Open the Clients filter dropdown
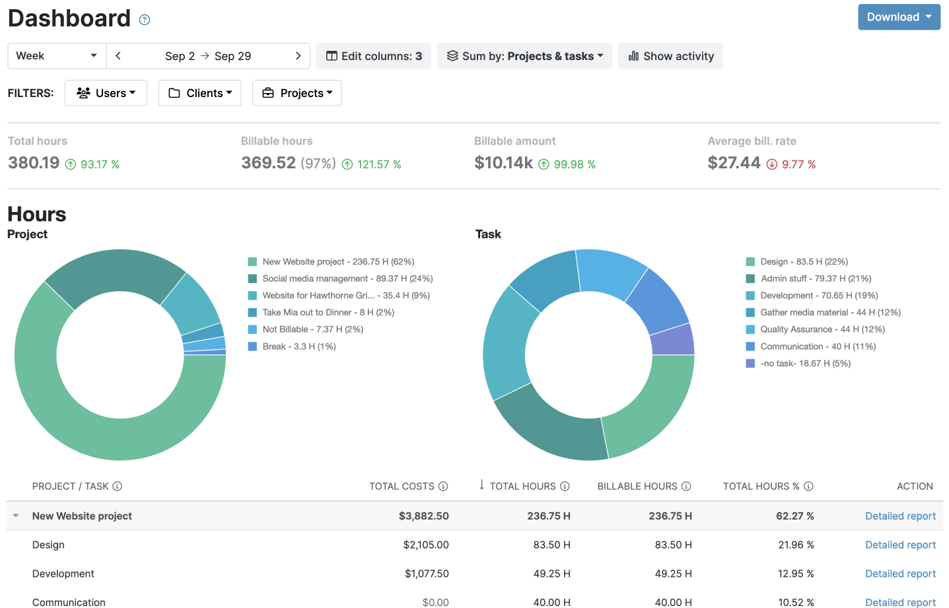This screenshot has width=949, height=608. (200, 93)
